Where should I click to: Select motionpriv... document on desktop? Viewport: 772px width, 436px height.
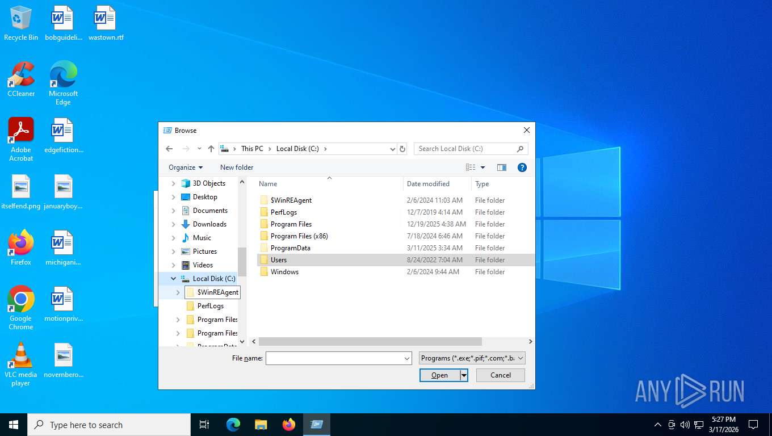pos(63,304)
